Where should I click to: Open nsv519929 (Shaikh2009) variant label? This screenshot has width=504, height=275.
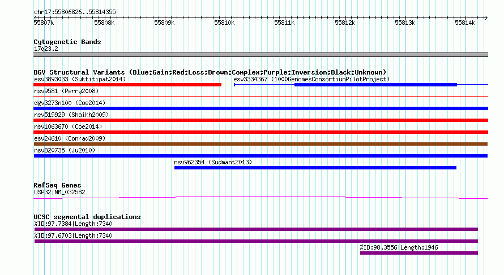coord(71,115)
